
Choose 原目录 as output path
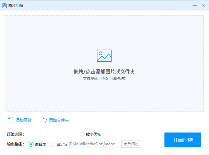(x=31, y=144)
